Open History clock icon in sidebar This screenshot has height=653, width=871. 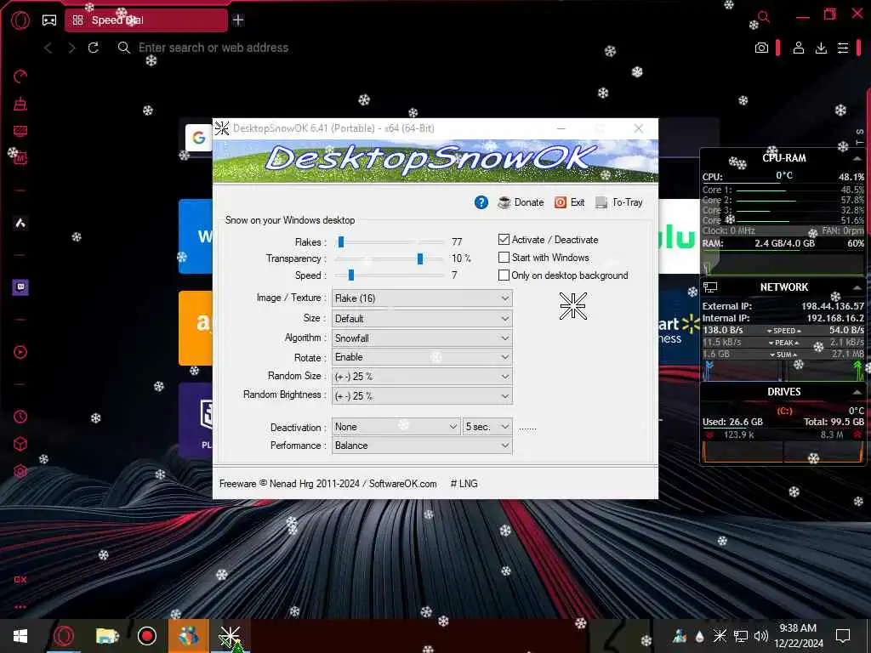coord(20,417)
